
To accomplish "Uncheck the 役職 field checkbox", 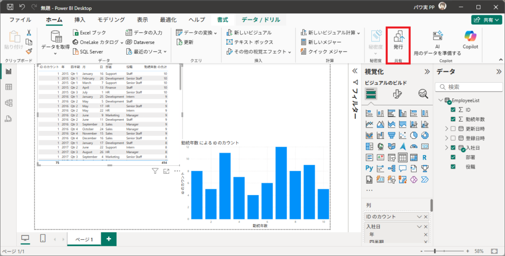I will point(453,167).
